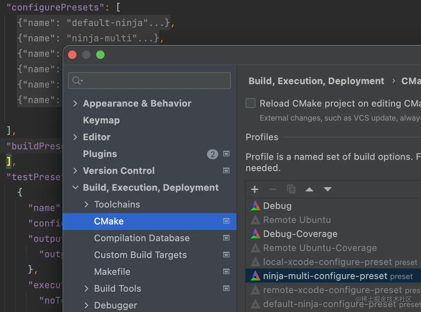Click greyed icon of Remote Ubuntu profile
This screenshot has height=312, width=421.
pos(255,220)
